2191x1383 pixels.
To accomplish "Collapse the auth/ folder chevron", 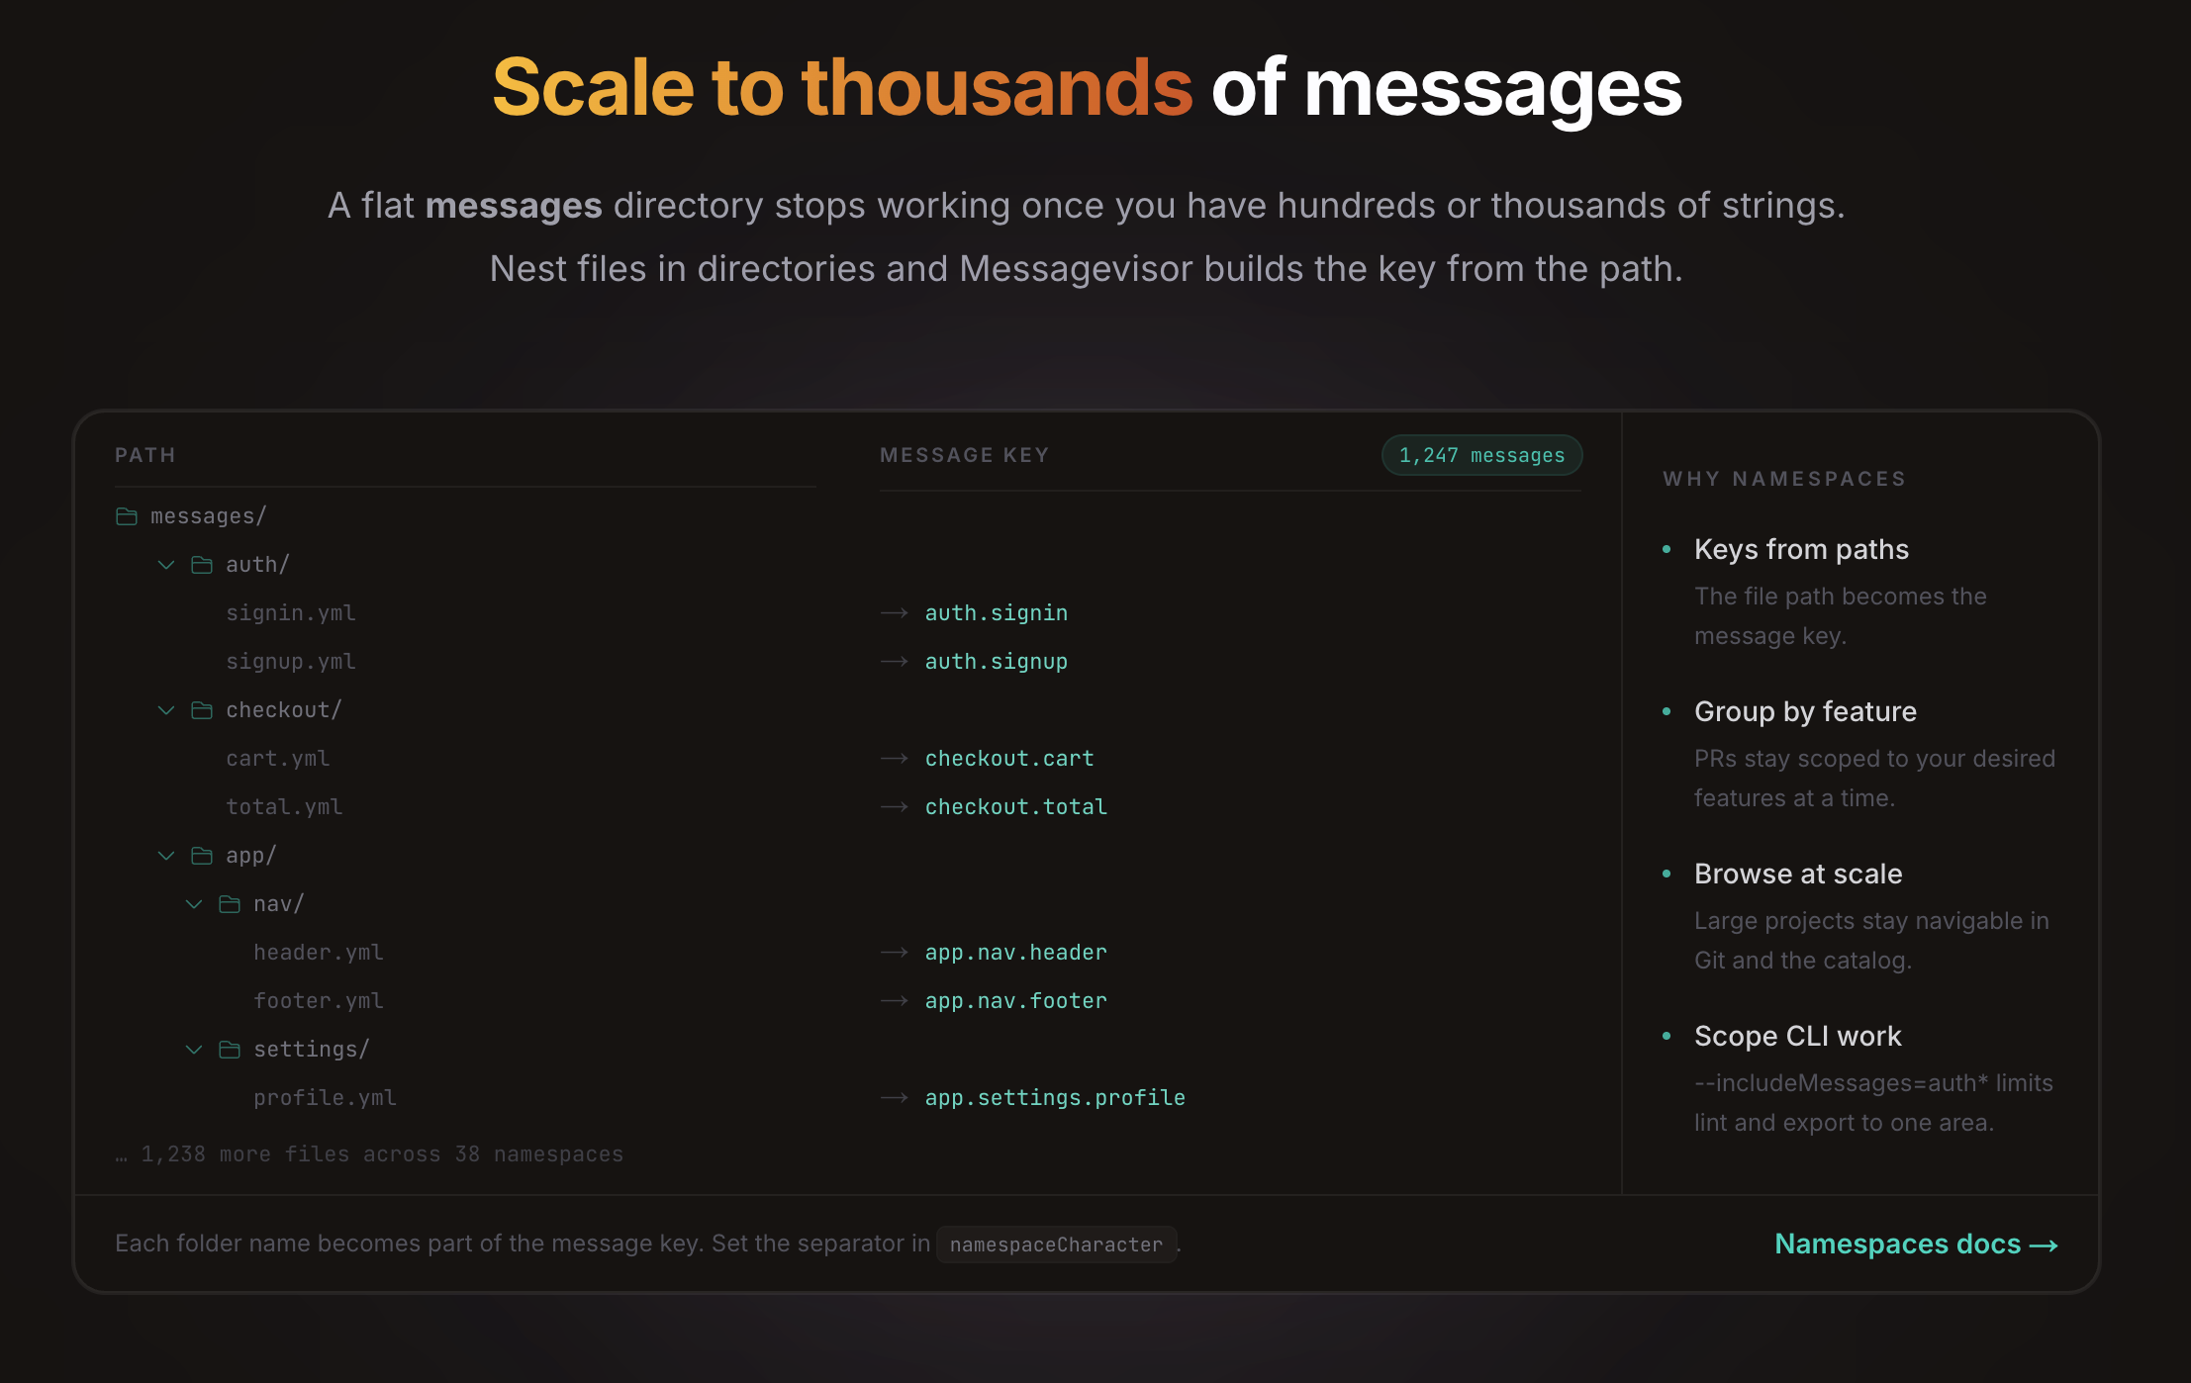I will point(166,565).
